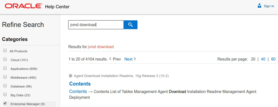
Task: Show 60 results per page
Action: (x=273, y=59)
